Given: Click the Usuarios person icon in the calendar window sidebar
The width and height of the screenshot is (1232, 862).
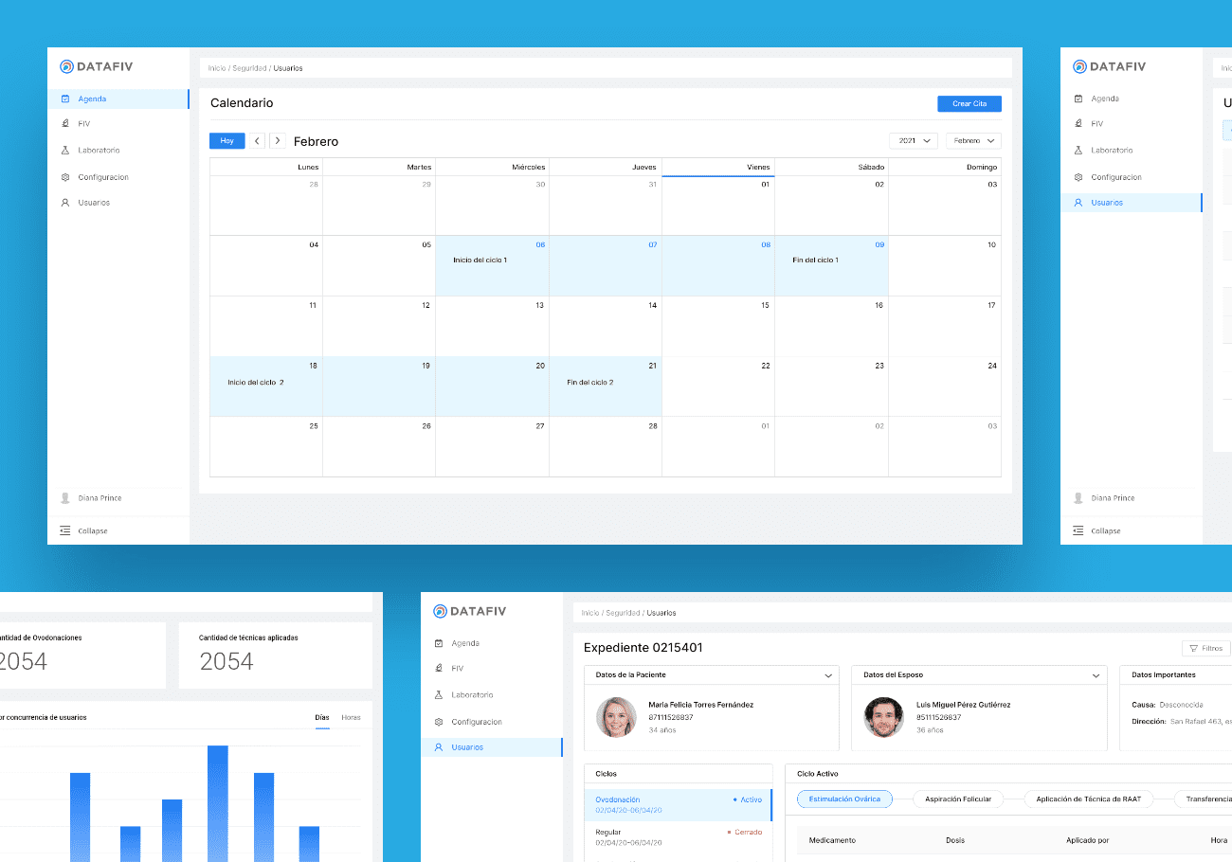Looking at the screenshot, I should (65, 203).
